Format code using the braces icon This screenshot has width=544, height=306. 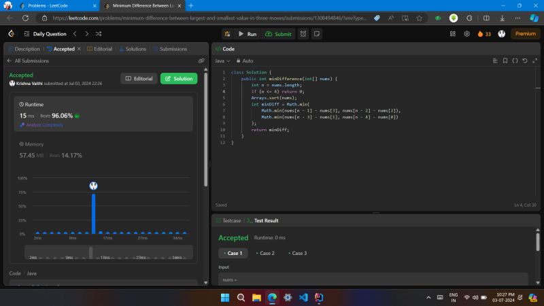point(515,61)
